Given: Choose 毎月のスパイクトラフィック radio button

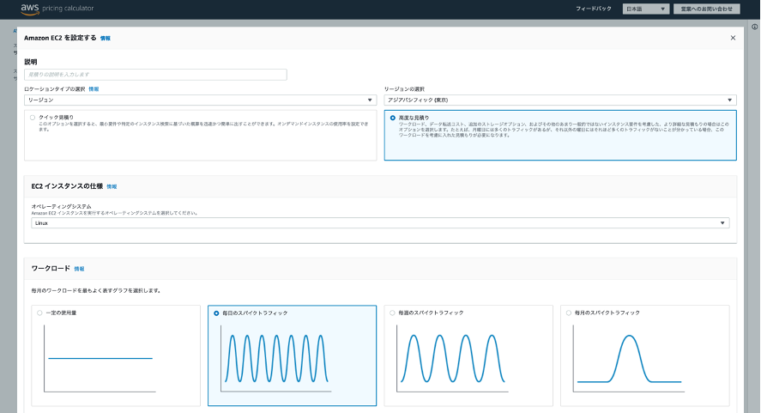Looking at the screenshot, I should click(569, 313).
